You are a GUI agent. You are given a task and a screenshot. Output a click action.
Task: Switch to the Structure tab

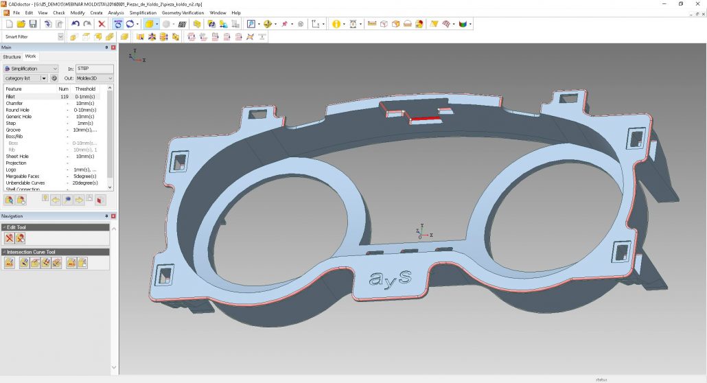[x=12, y=56]
